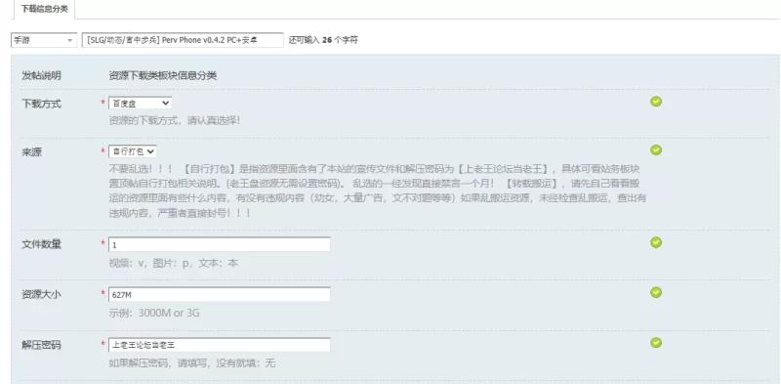Open the 来源 dropdown showing 自行打包
The width and height of the screenshot is (781, 384).
133,151
